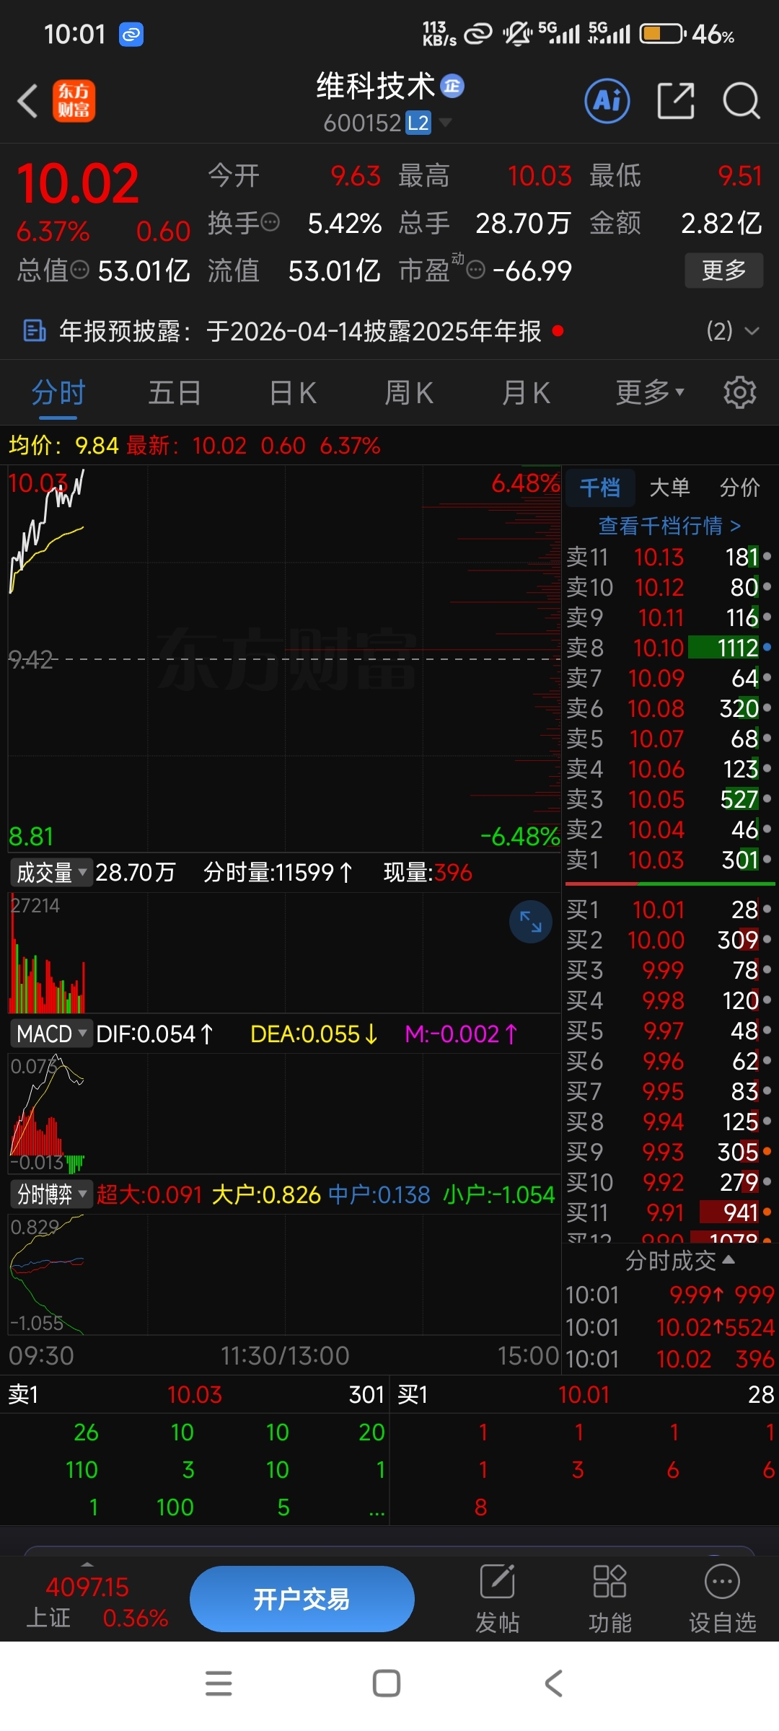Open the 分时博弈 indicator dropdown
The image size is (779, 1731).
50,1195
